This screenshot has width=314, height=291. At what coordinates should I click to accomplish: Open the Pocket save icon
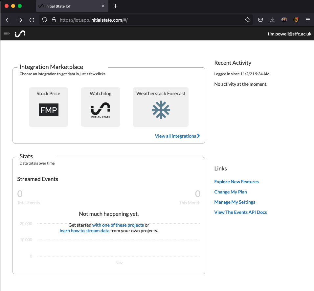click(x=260, y=20)
